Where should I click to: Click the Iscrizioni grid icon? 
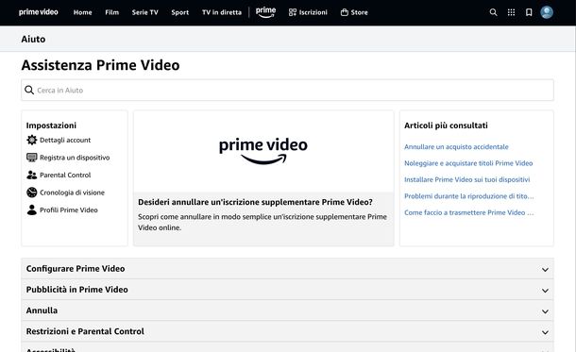coord(293,12)
